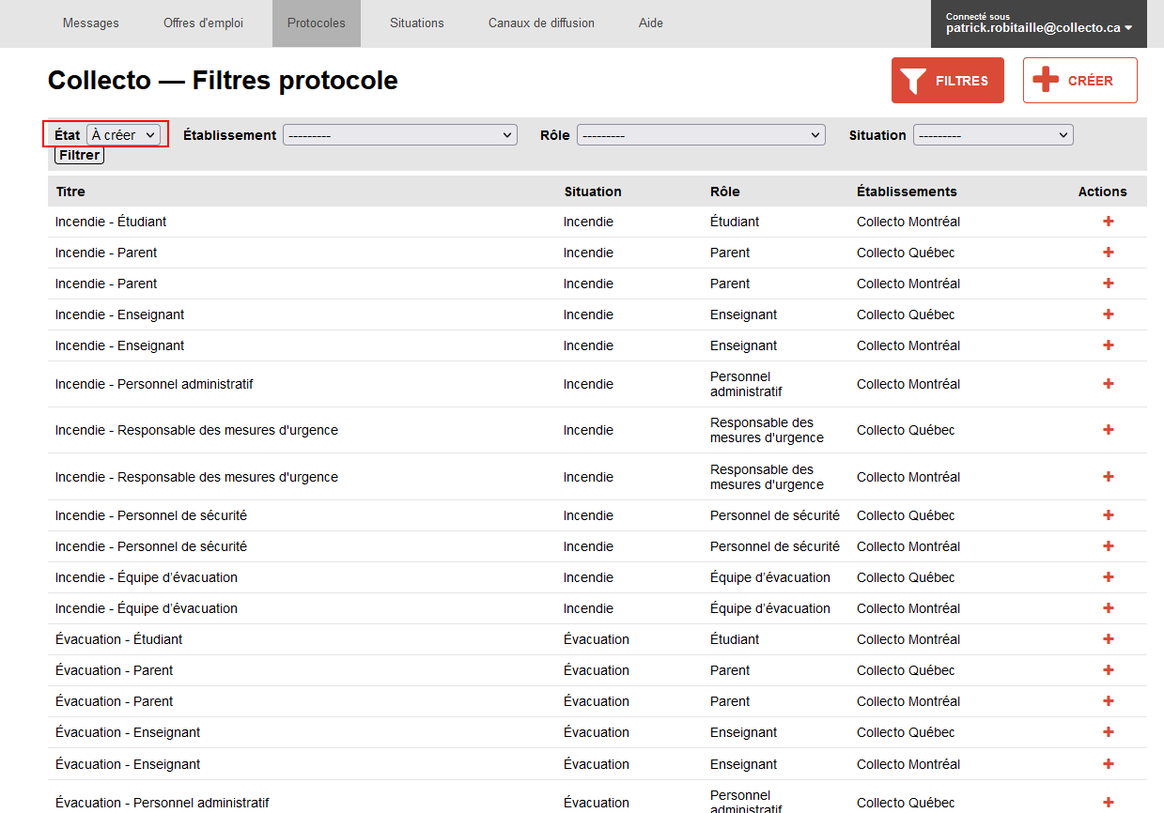Click Collecto Montréal in Incendie - Étudiant row
This screenshot has width=1164, height=813.
click(x=908, y=222)
